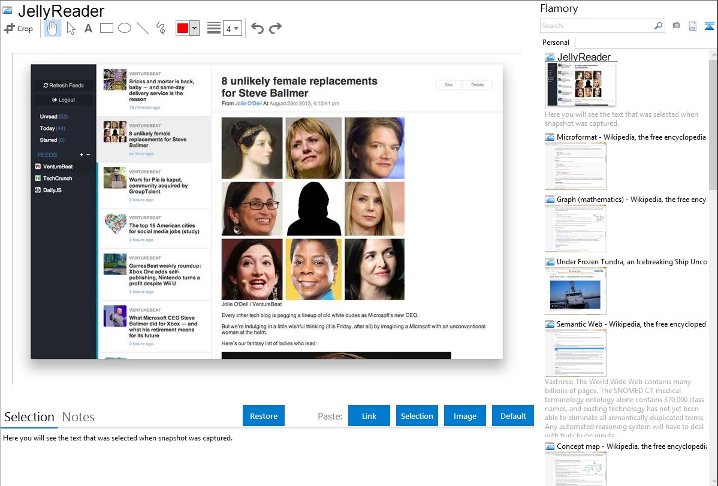Open the Microformat Wikipedia snapshot thumbnail

pyautogui.click(x=575, y=166)
